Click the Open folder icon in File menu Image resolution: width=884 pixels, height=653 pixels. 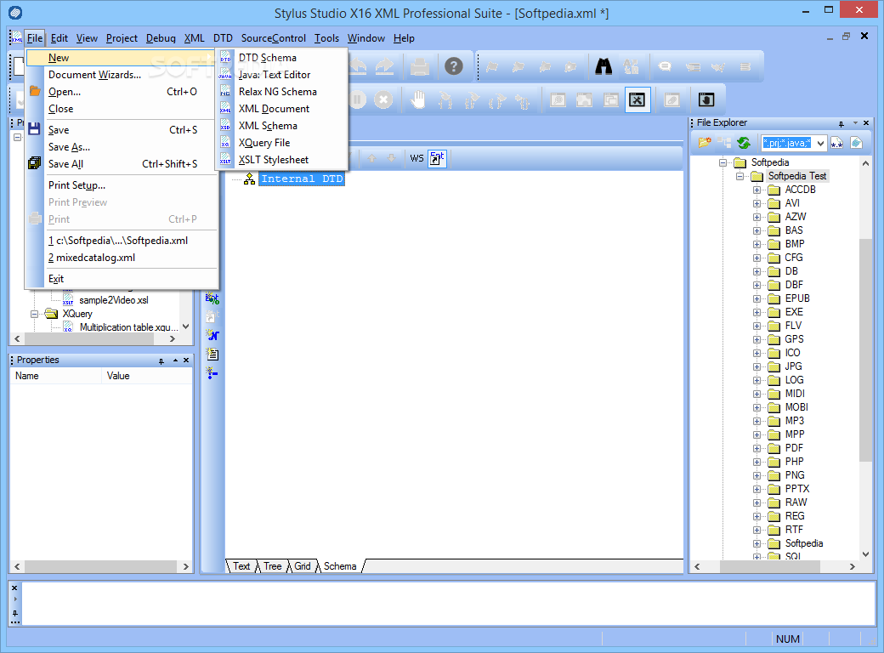(34, 91)
